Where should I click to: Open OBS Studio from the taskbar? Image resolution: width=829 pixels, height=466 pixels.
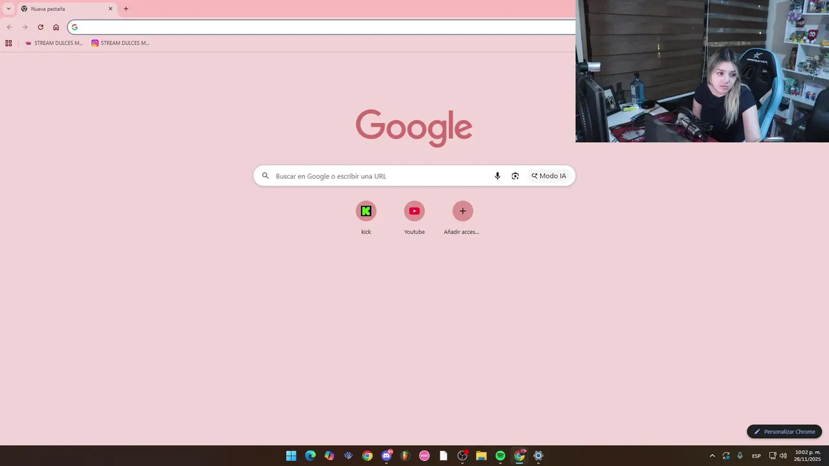click(462, 456)
